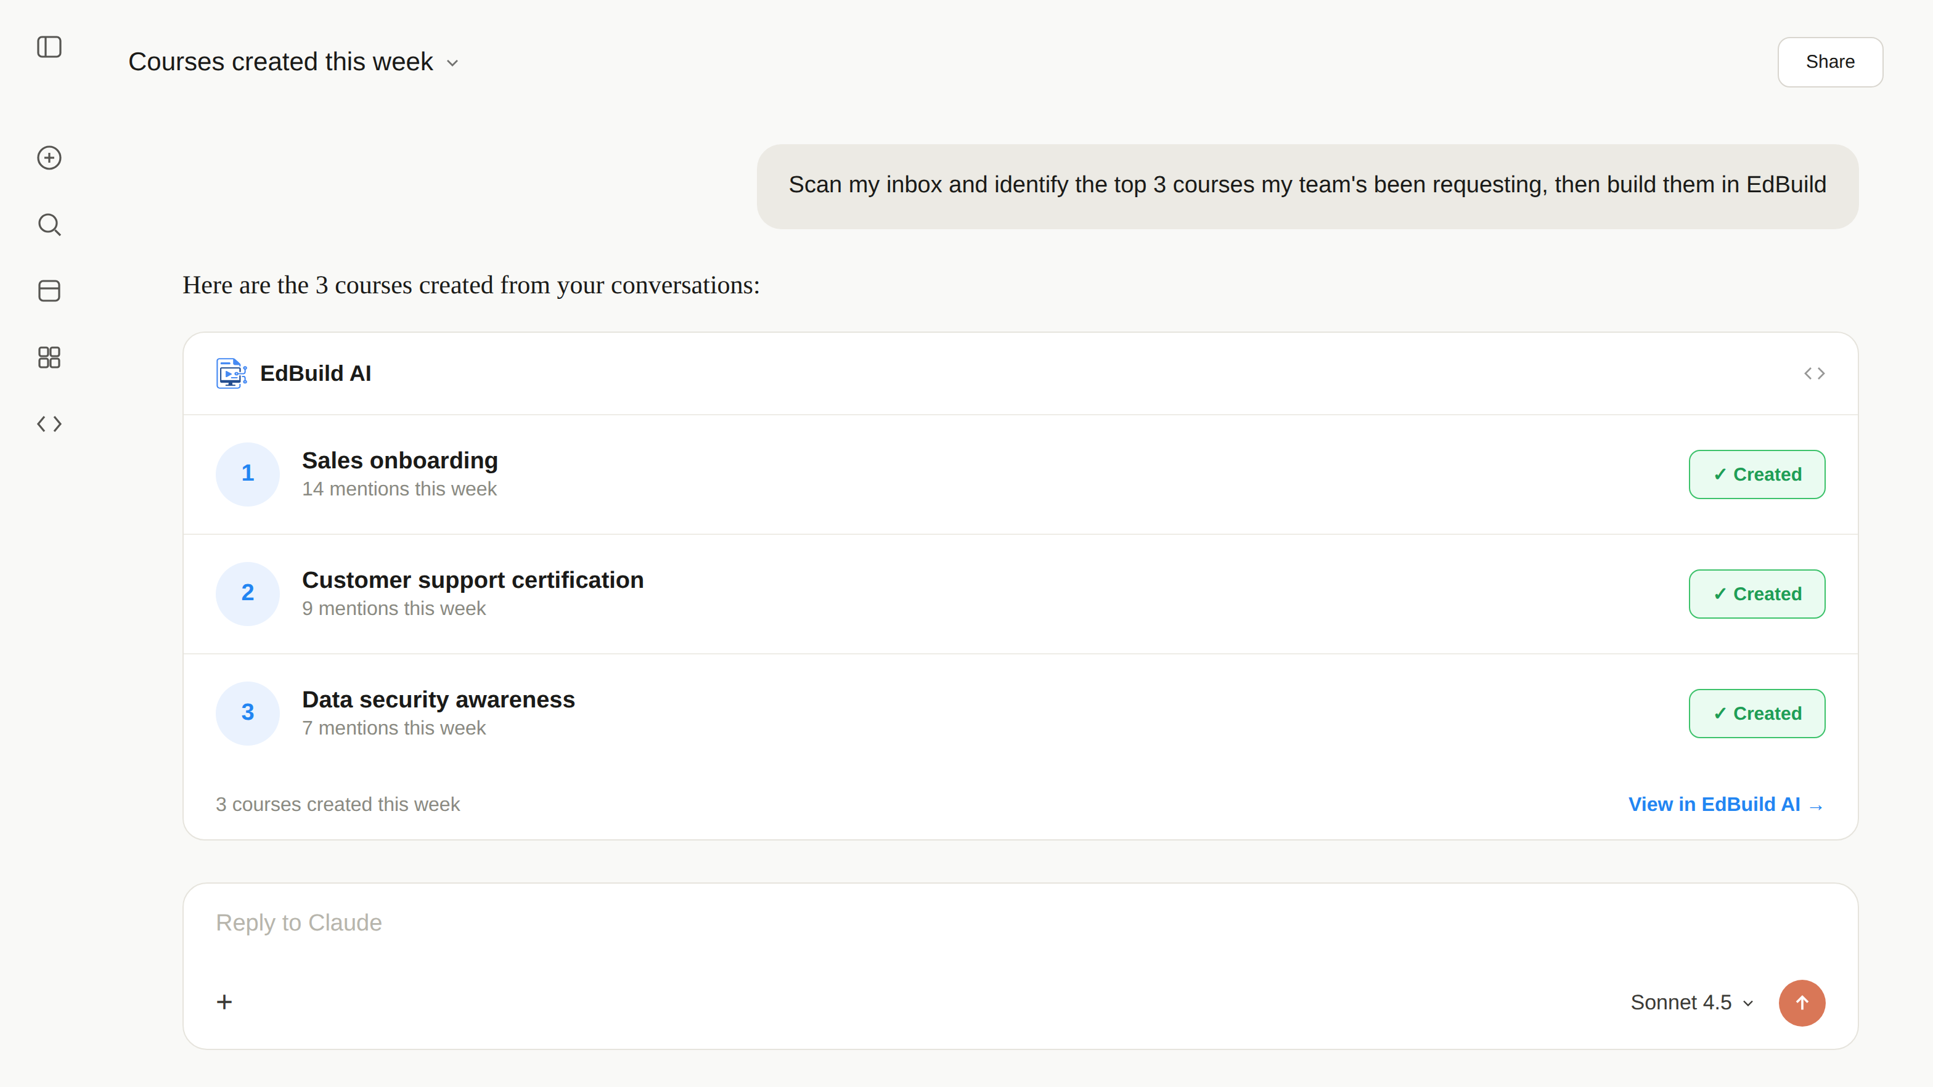Click '9 mentions this week' text
The image size is (1933, 1087).
click(394, 608)
